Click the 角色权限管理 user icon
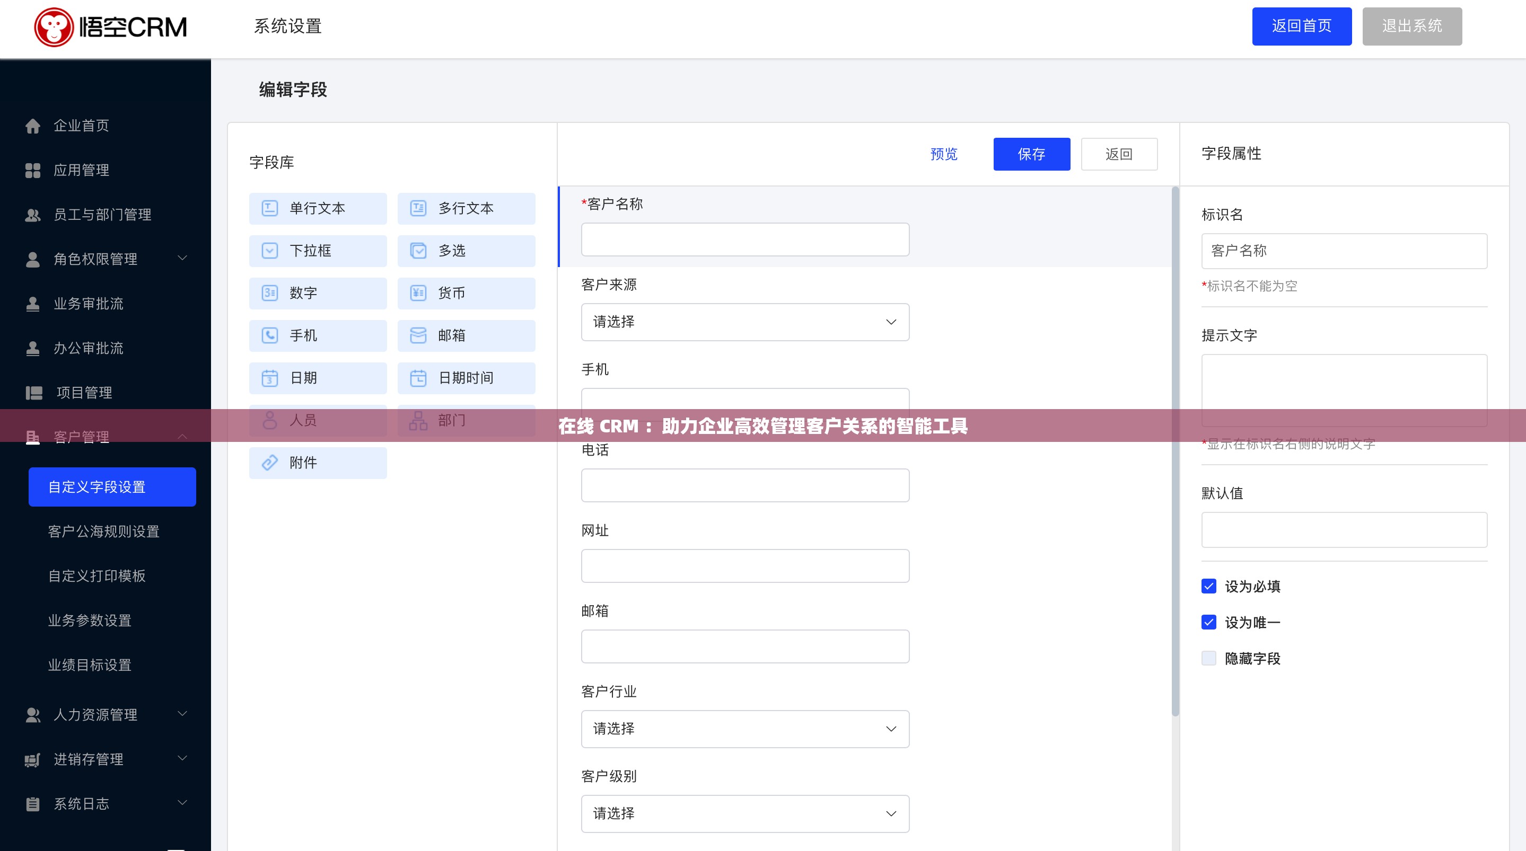This screenshot has width=1526, height=851. pyautogui.click(x=32, y=260)
